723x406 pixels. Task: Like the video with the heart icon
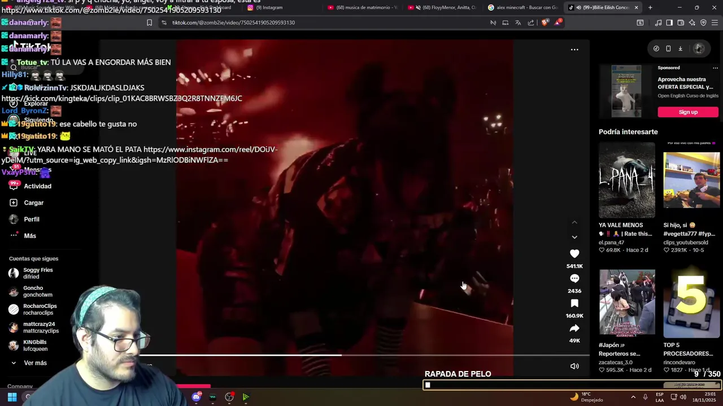pyautogui.click(x=574, y=254)
